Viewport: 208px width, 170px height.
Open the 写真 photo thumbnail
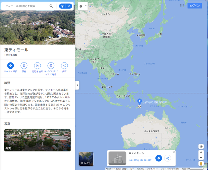coord(37,140)
